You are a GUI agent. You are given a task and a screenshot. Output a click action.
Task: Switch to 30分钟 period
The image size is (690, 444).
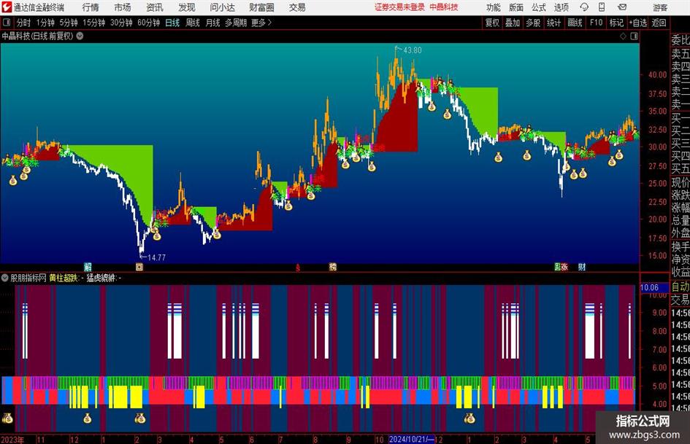tap(121, 23)
